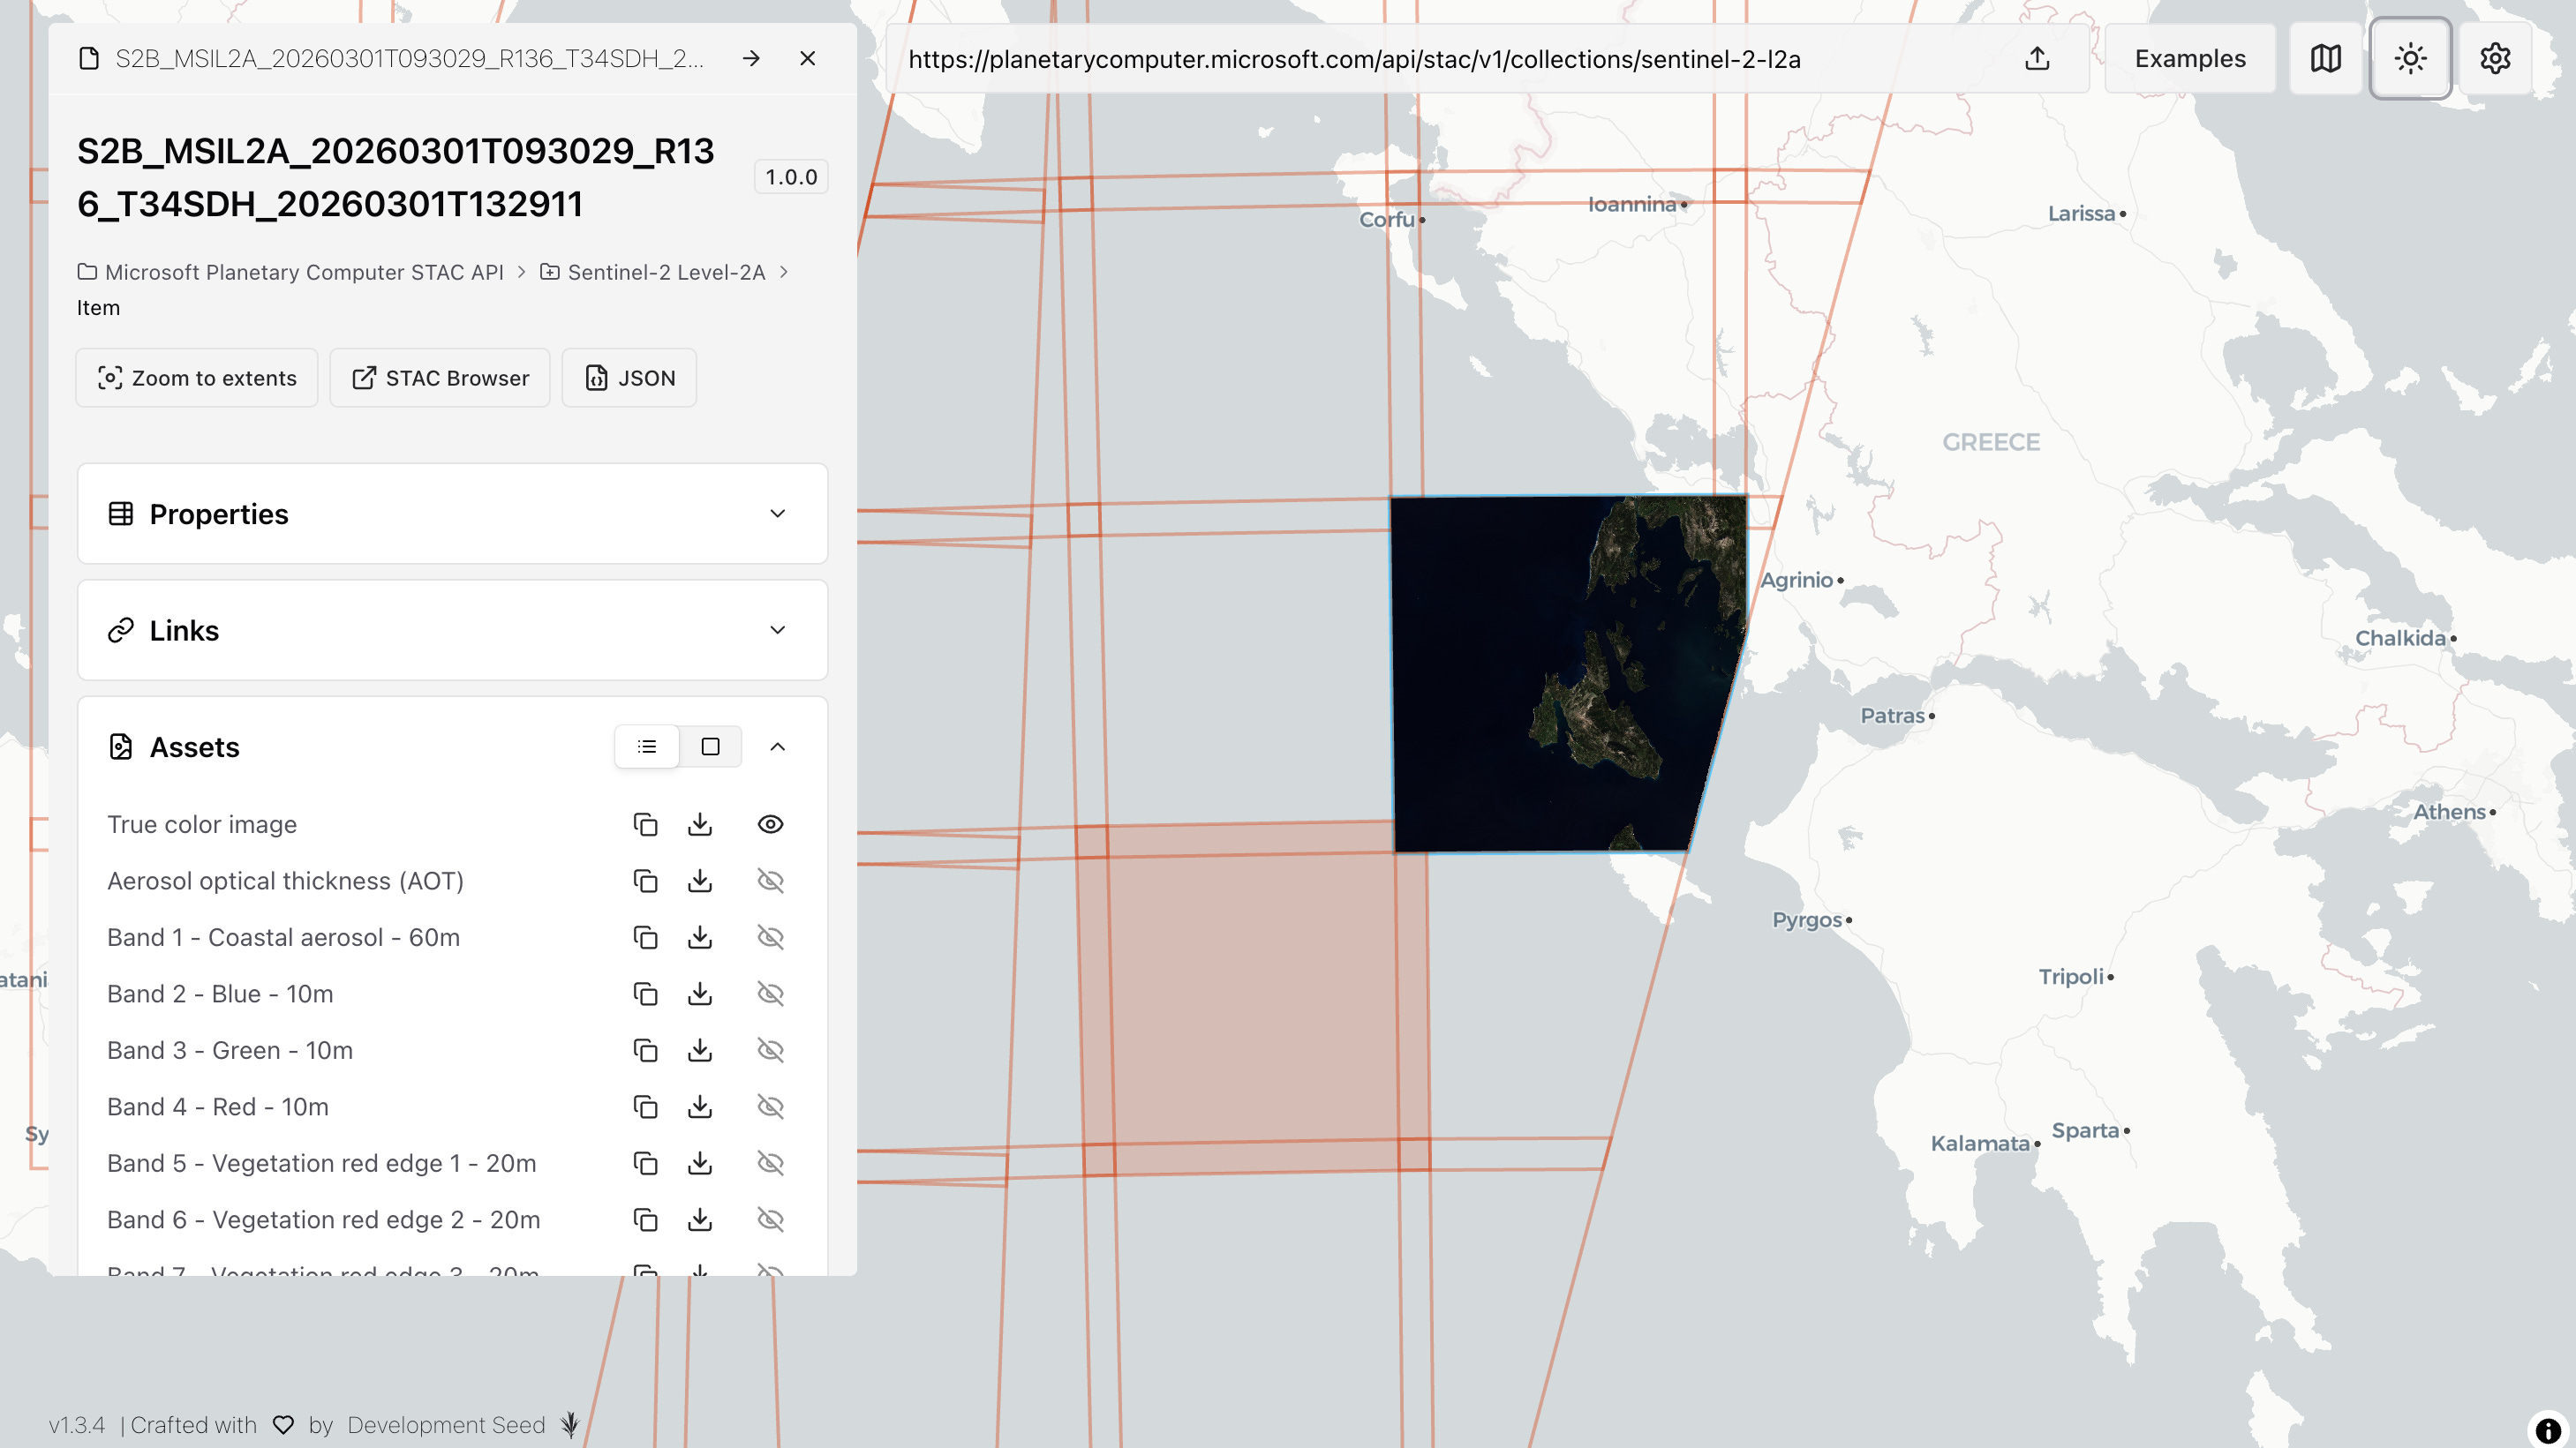Screen dimensions: 2576x1448
Task: Open the info button at bottom right
Action: click(2547, 1429)
